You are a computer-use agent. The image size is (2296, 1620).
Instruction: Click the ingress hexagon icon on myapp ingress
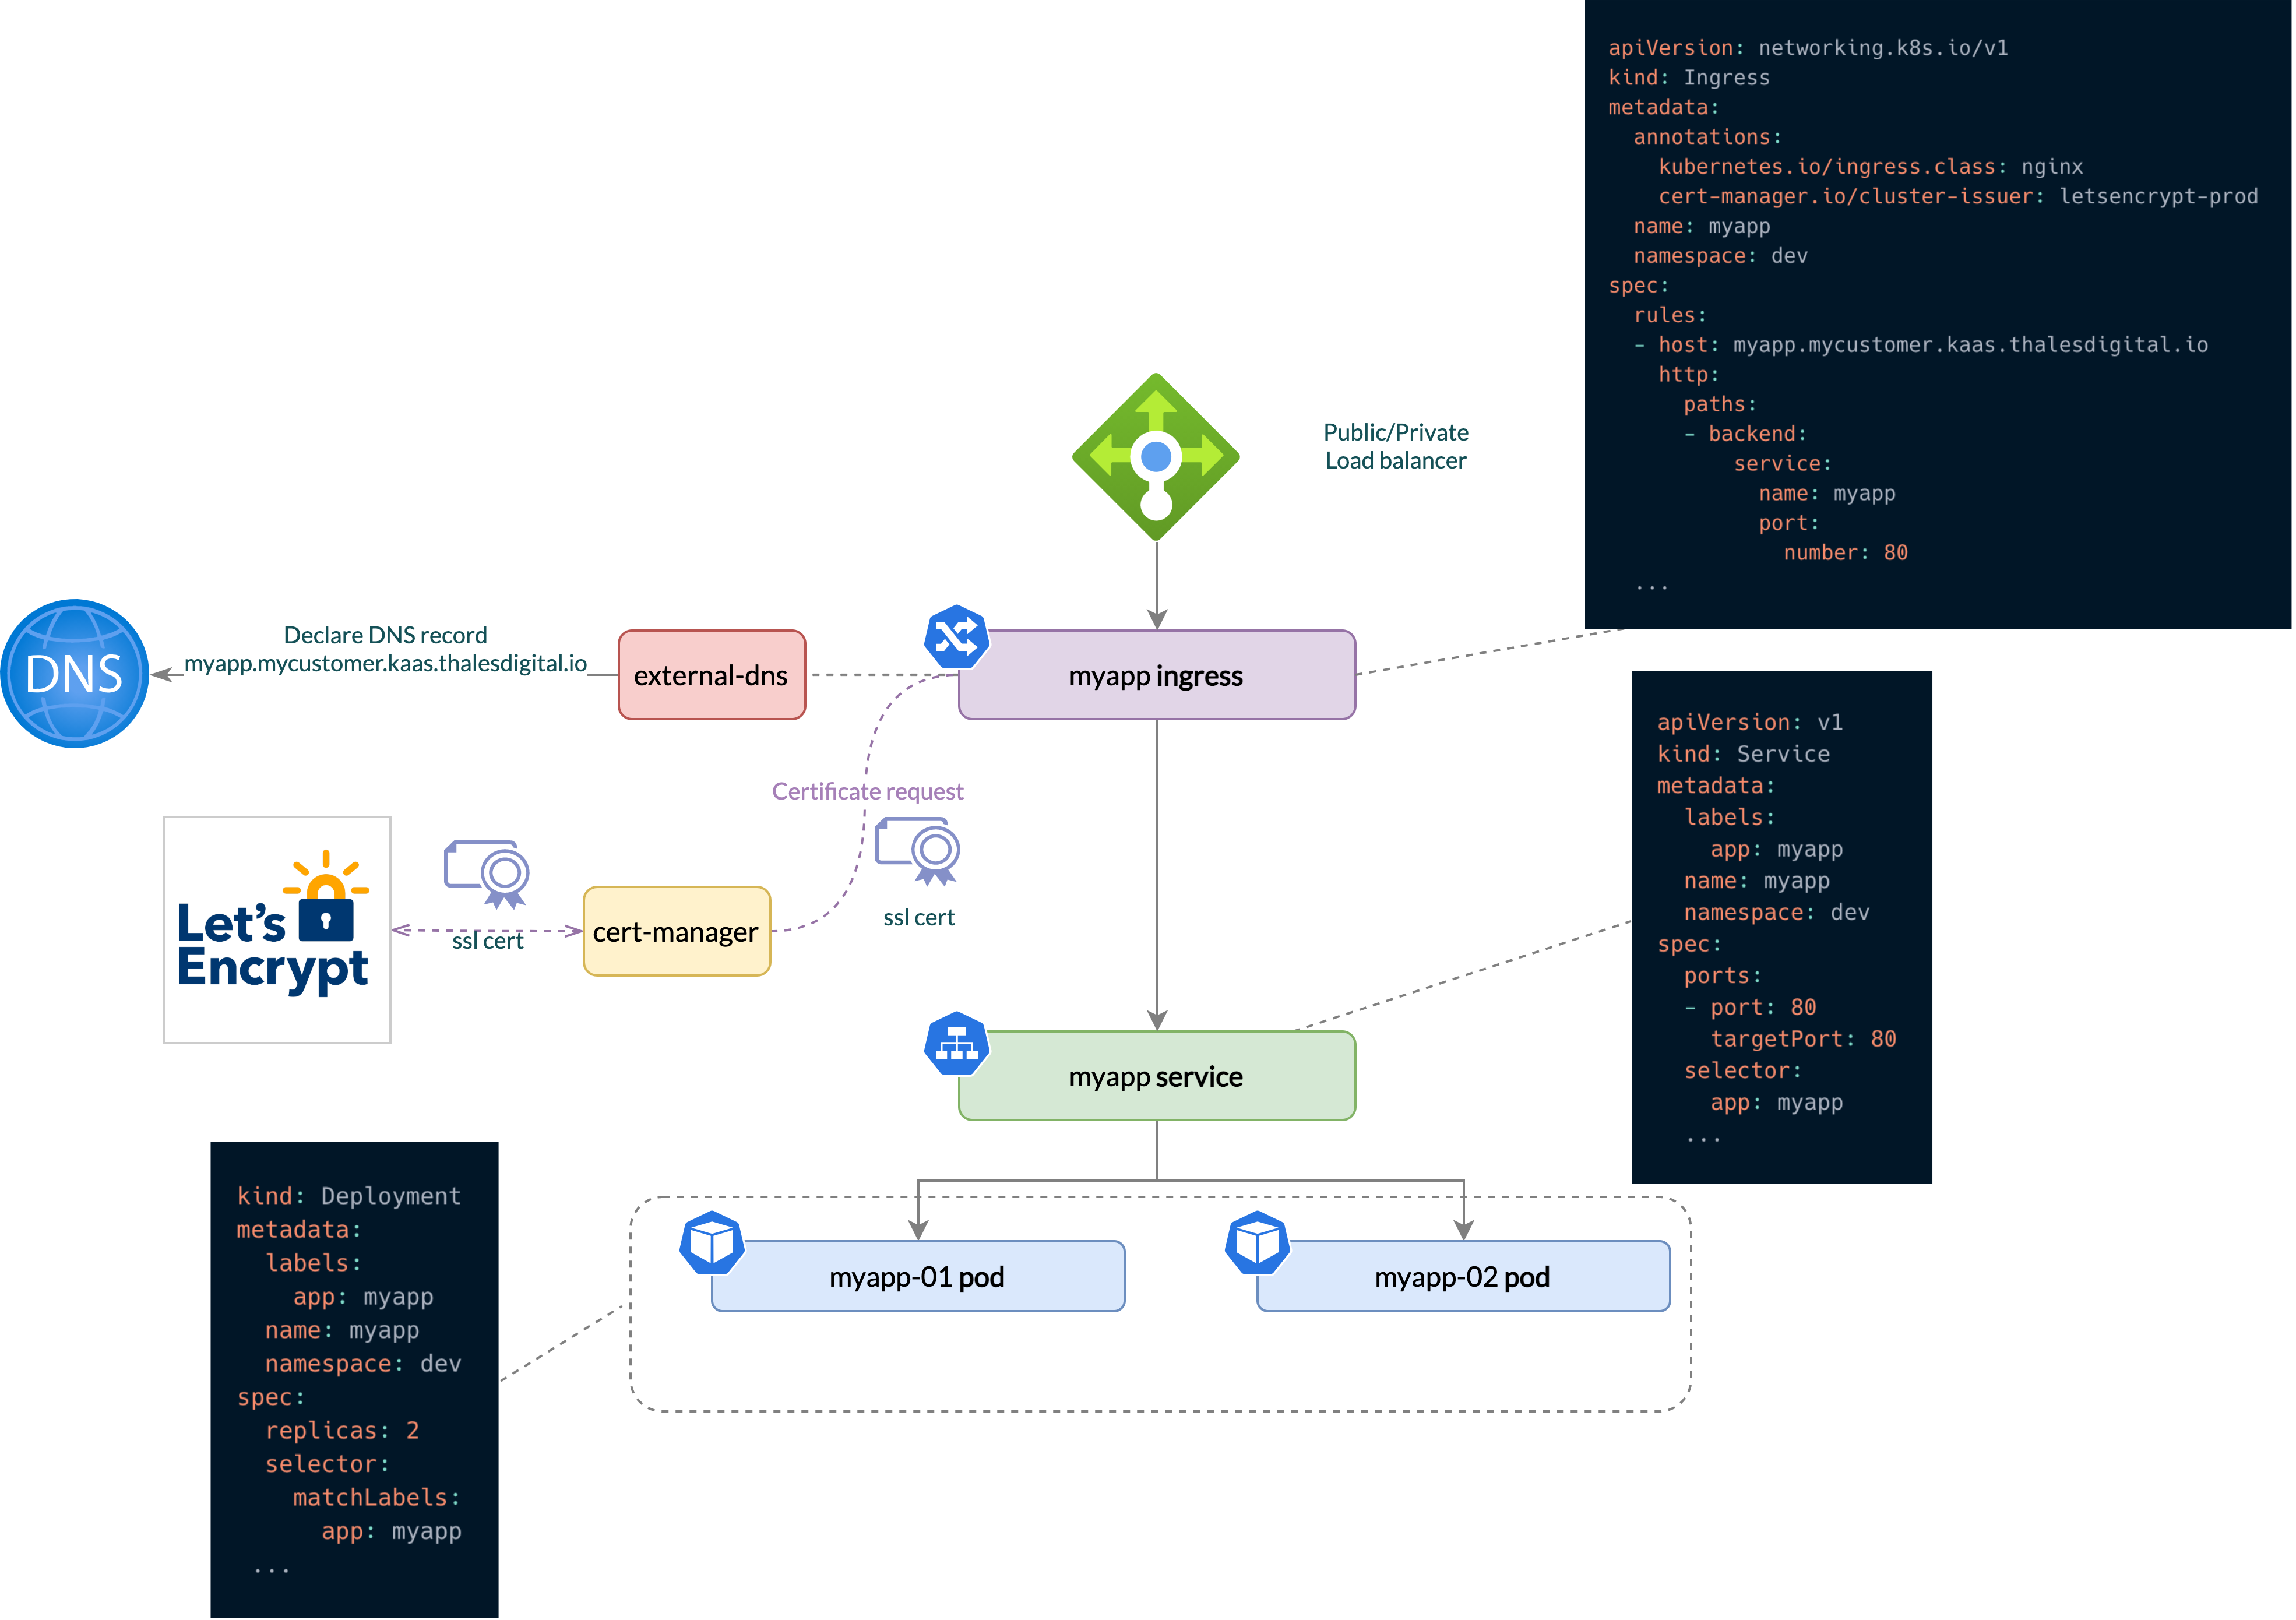click(957, 637)
